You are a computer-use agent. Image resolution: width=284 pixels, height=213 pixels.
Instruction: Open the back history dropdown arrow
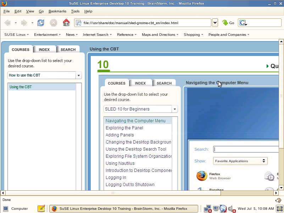pyautogui.click(x=16, y=23)
